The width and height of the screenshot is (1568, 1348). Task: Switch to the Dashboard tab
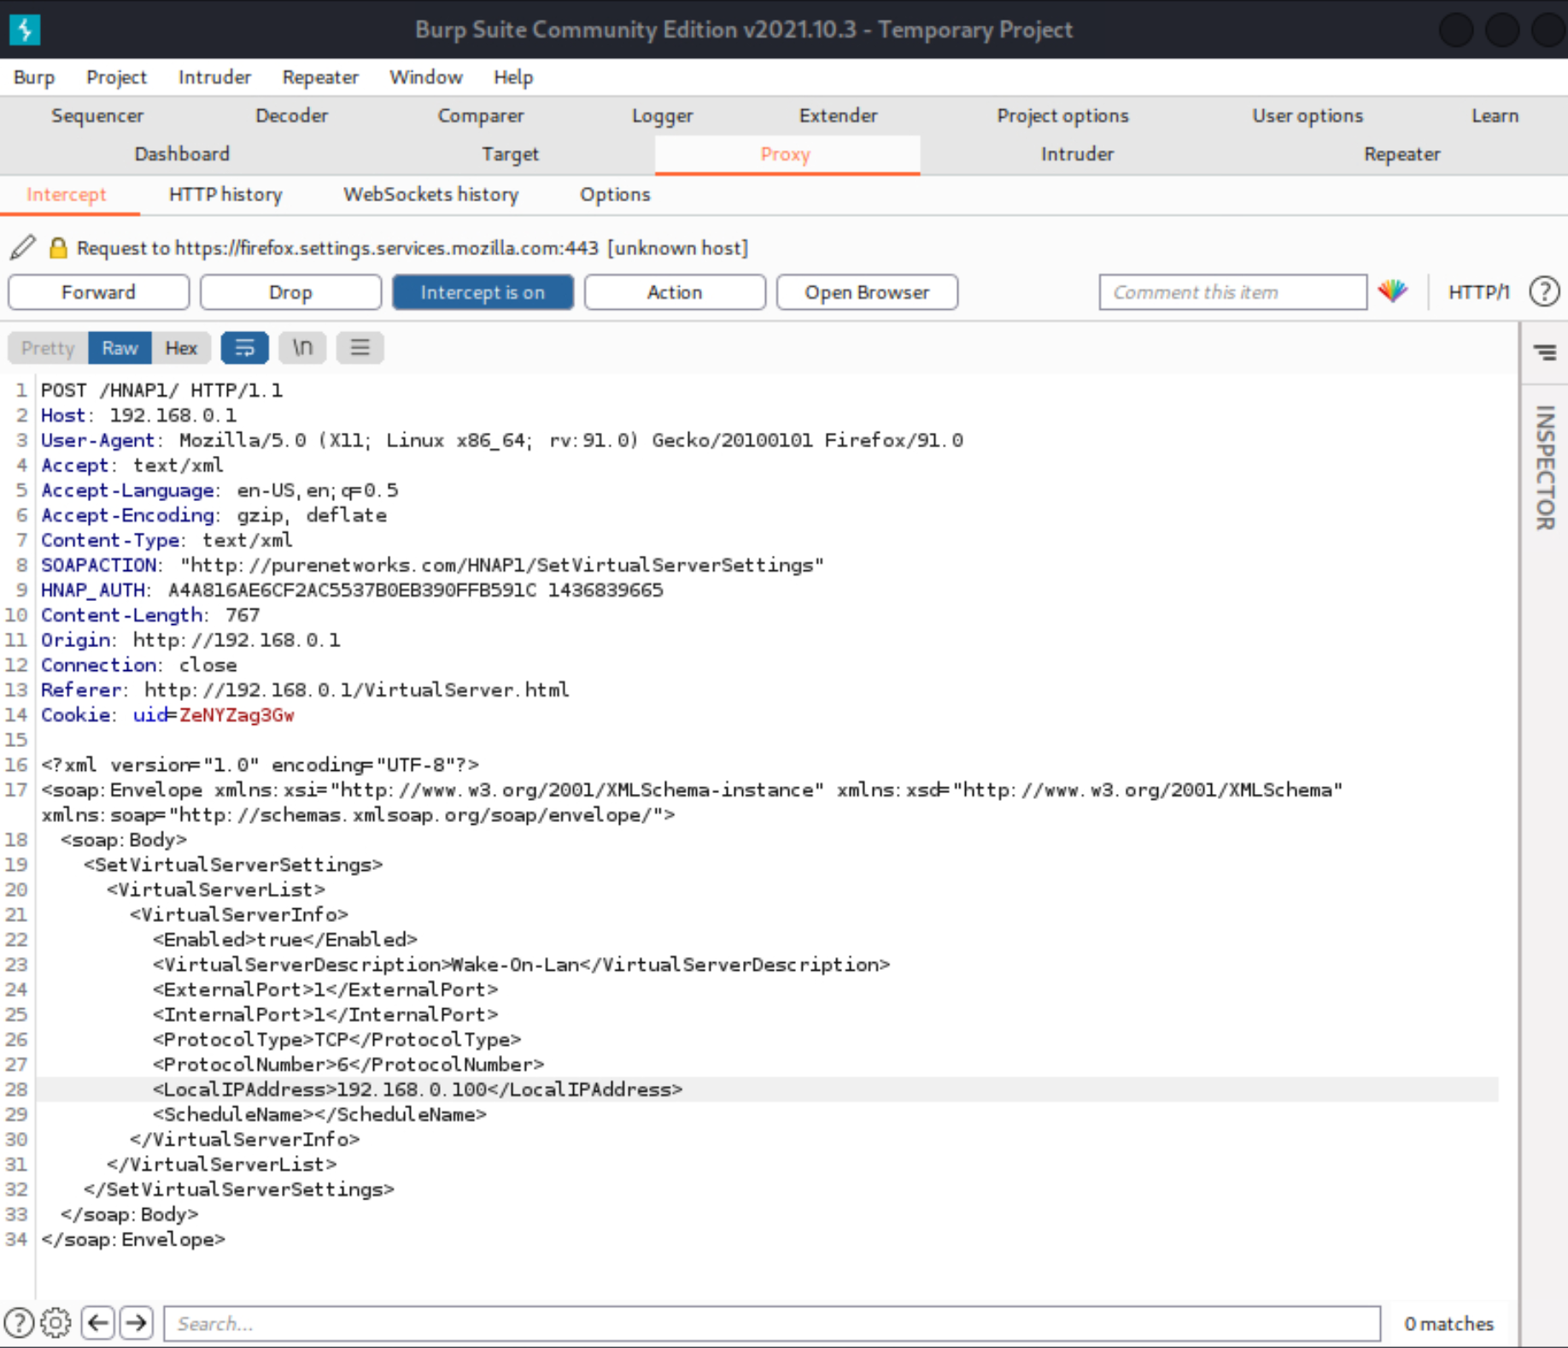click(182, 154)
